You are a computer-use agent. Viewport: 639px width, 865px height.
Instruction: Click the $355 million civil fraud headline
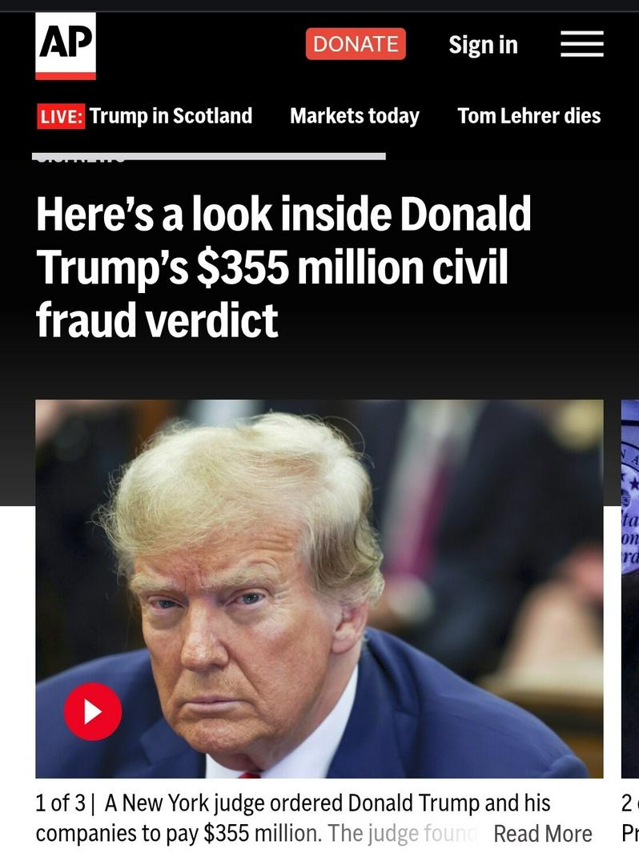(283, 267)
